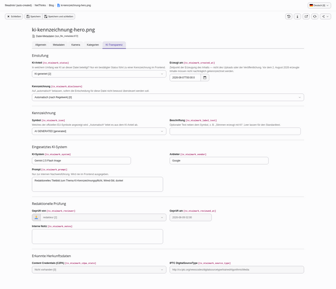Click the Redaktionelle Prüfung heading
This screenshot has height=289, width=336.
point(49,203)
